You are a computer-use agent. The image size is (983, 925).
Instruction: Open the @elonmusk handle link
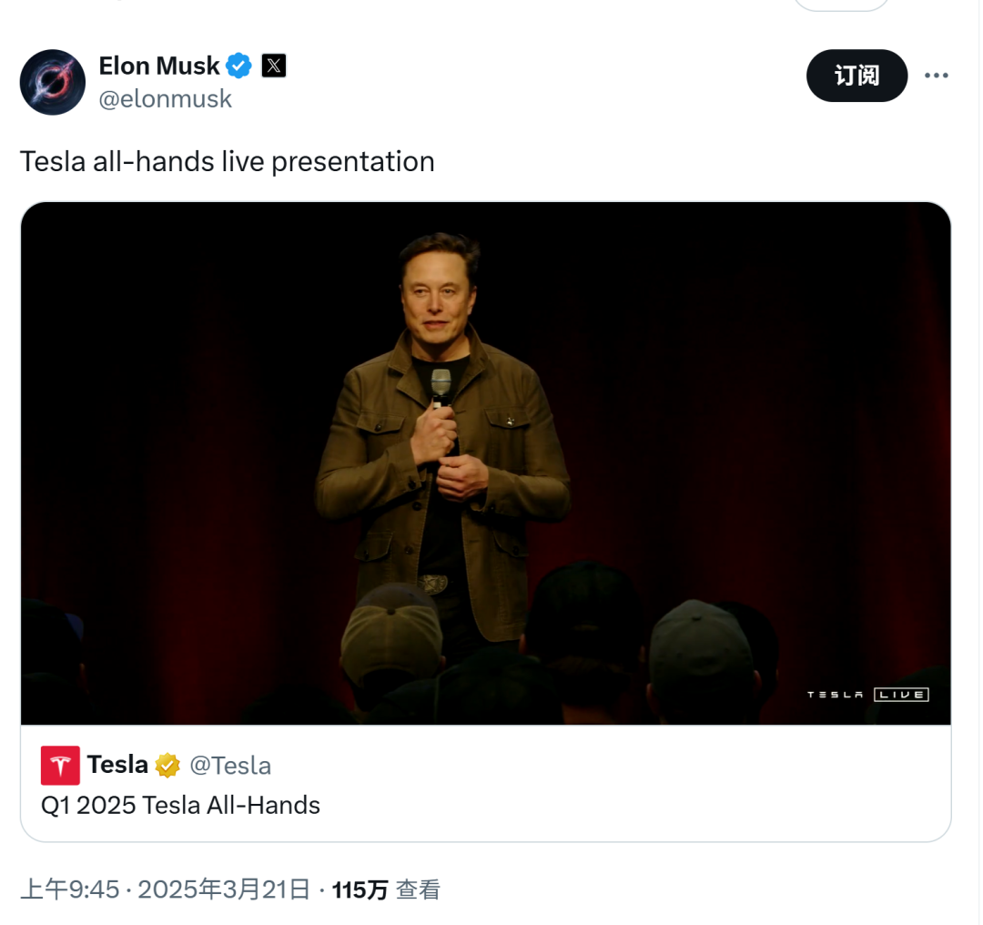coord(166,99)
